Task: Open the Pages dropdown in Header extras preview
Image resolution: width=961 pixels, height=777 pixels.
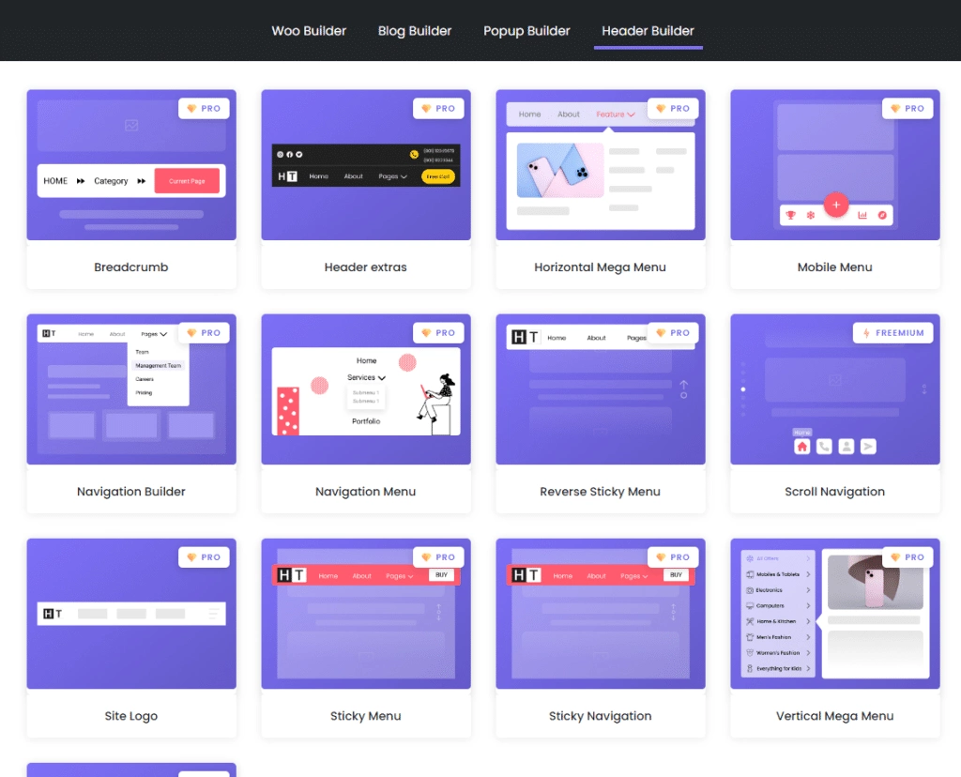Action: pos(391,176)
